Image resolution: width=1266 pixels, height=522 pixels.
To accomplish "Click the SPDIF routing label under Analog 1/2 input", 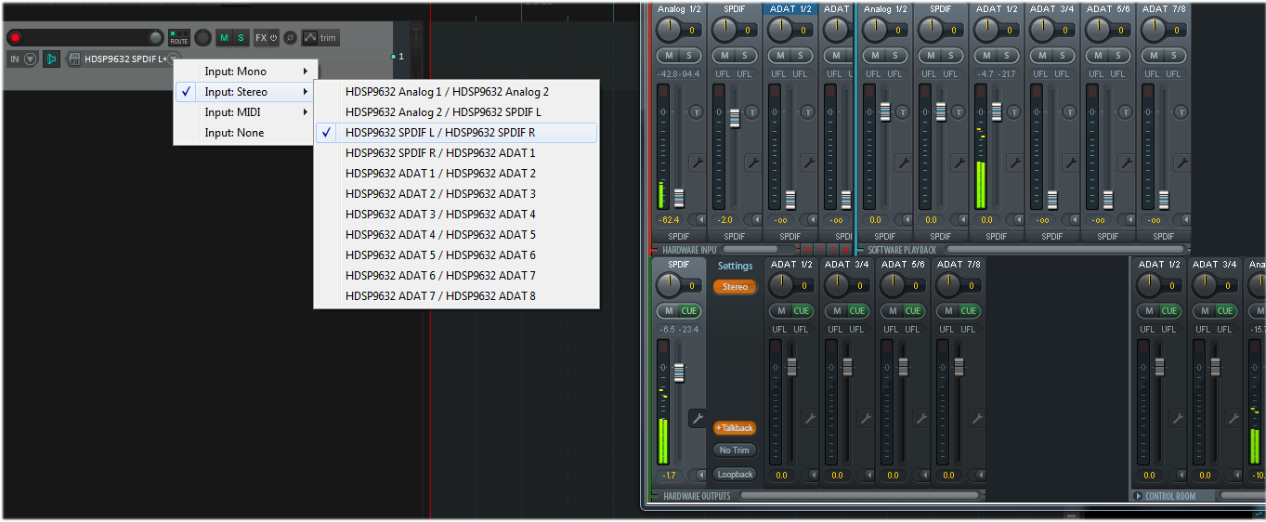I will [678, 237].
